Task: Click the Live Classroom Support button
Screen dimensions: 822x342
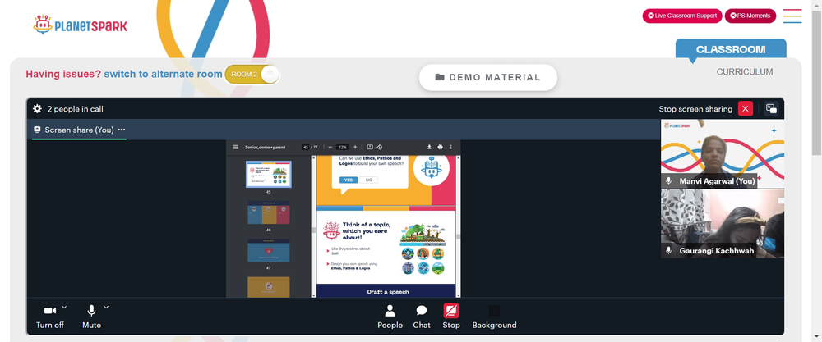Action: 682,16
